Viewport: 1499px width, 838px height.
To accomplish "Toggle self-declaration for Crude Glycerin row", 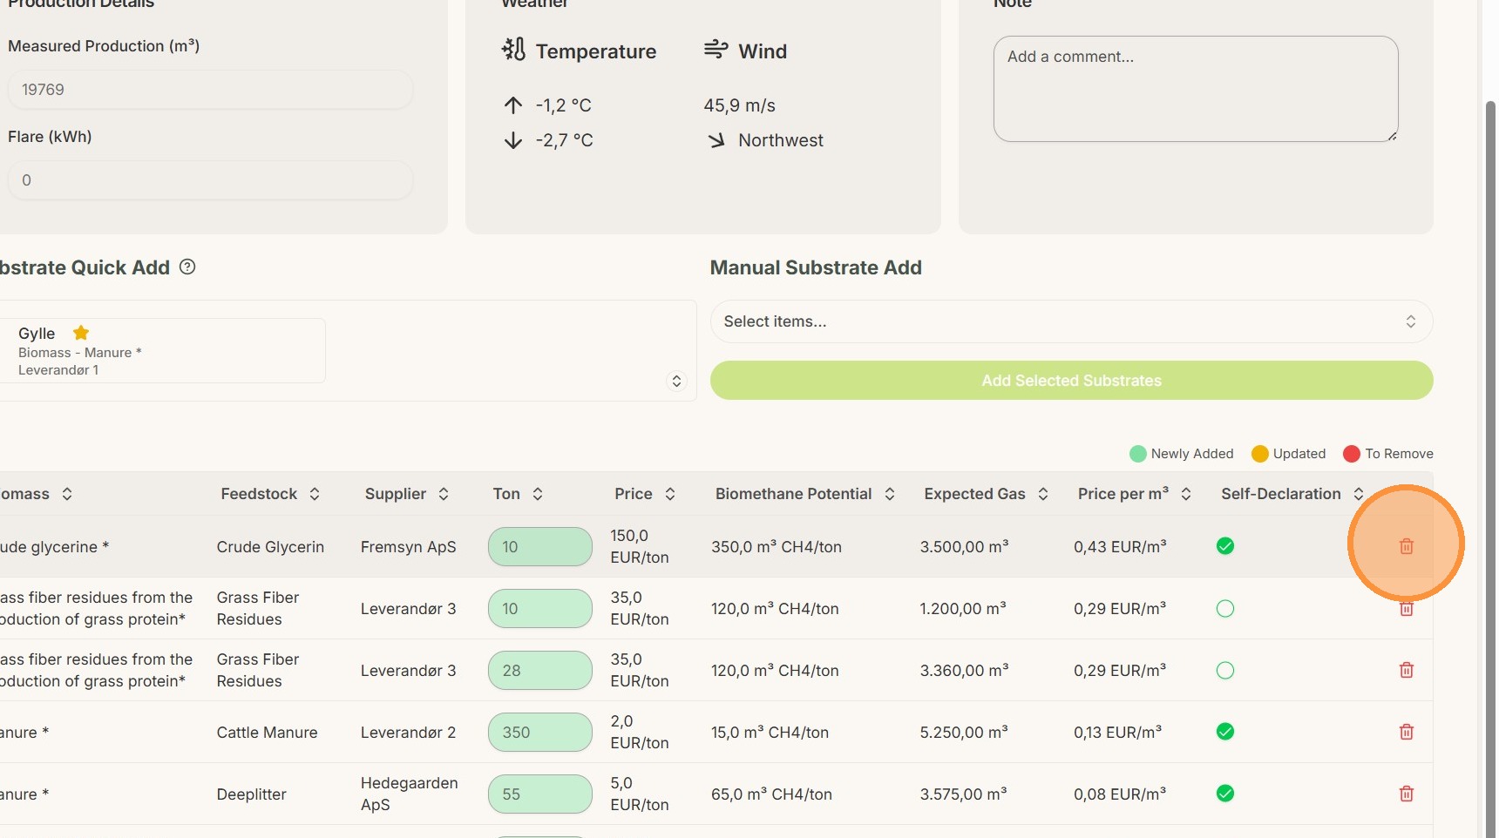I will pos(1224,546).
